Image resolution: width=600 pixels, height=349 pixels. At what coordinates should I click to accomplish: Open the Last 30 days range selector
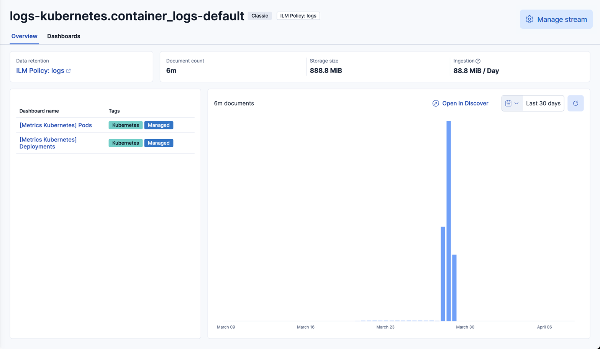click(x=543, y=103)
